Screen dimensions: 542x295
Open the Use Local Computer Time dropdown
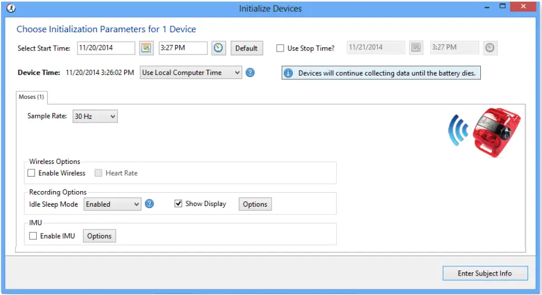pyautogui.click(x=191, y=72)
